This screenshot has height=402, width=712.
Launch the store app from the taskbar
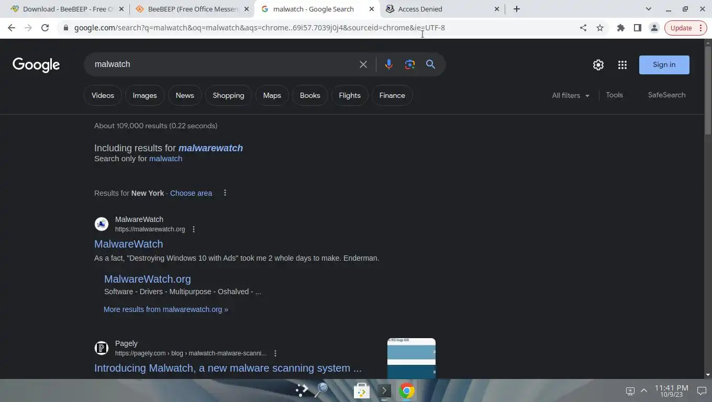tap(362, 390)
